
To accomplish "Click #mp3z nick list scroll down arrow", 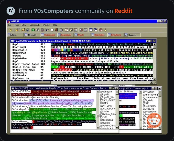I will click(x=117, y=128).
